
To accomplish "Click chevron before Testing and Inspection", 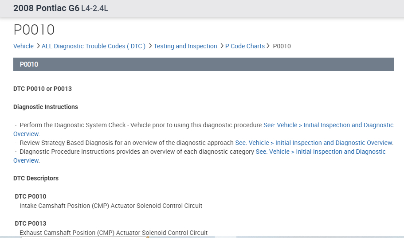I will click(x=150, y=46).
